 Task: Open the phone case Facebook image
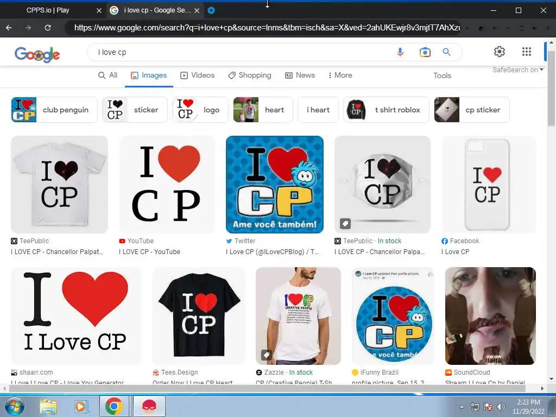pyautogui.click(x=489, y=185)
